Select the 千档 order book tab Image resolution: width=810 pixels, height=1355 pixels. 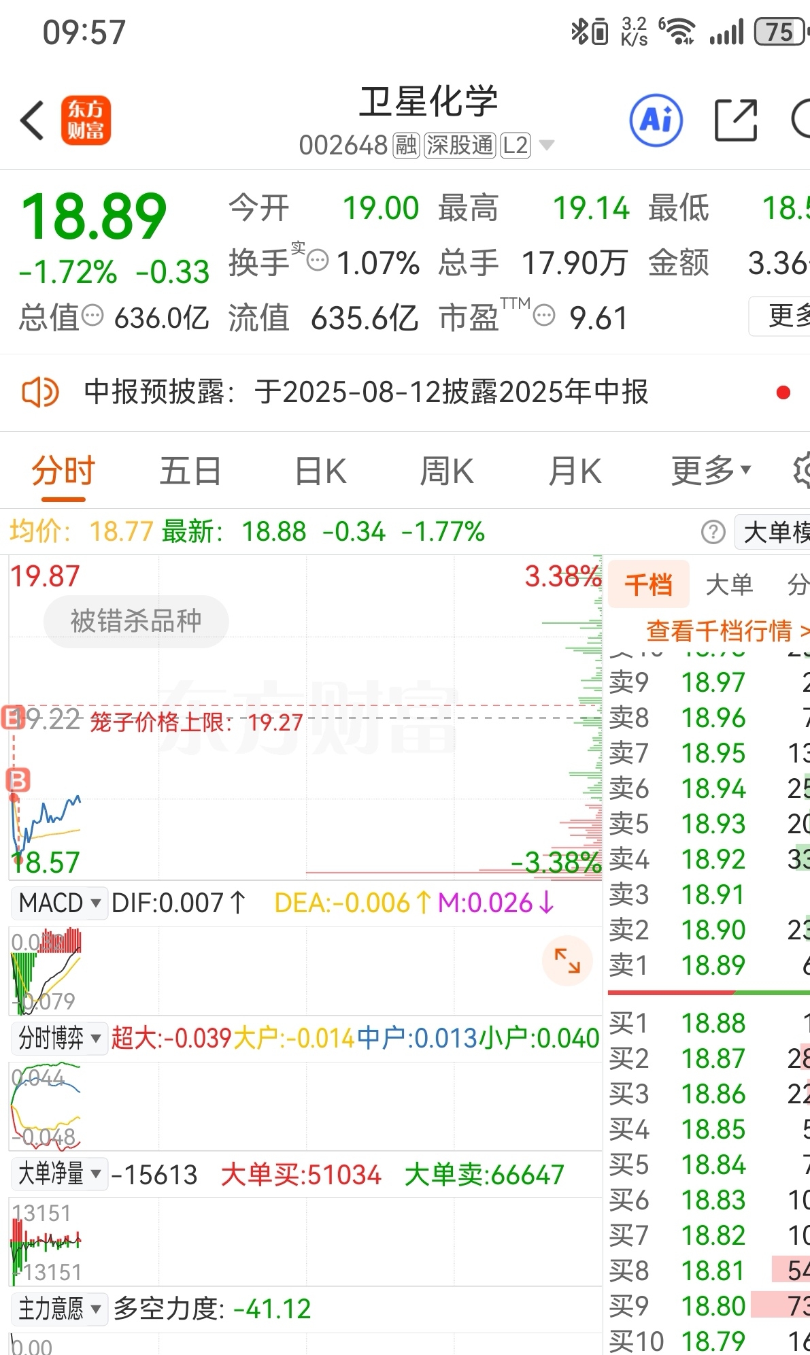649,584
